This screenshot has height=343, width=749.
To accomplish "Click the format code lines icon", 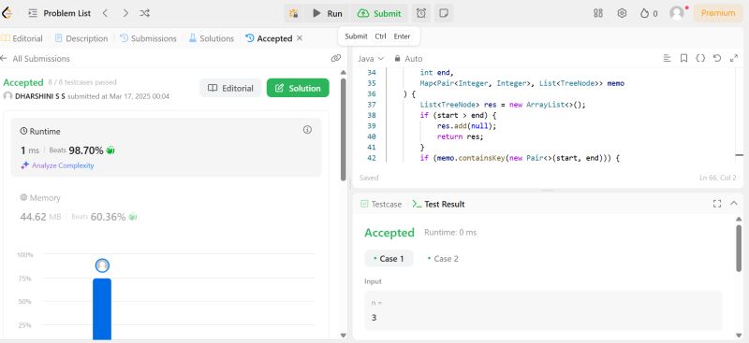I will pyautogui.click(x=668, y=58).
